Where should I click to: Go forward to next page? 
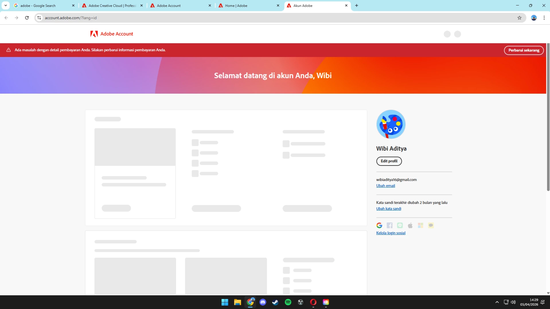tap(17, 18)
